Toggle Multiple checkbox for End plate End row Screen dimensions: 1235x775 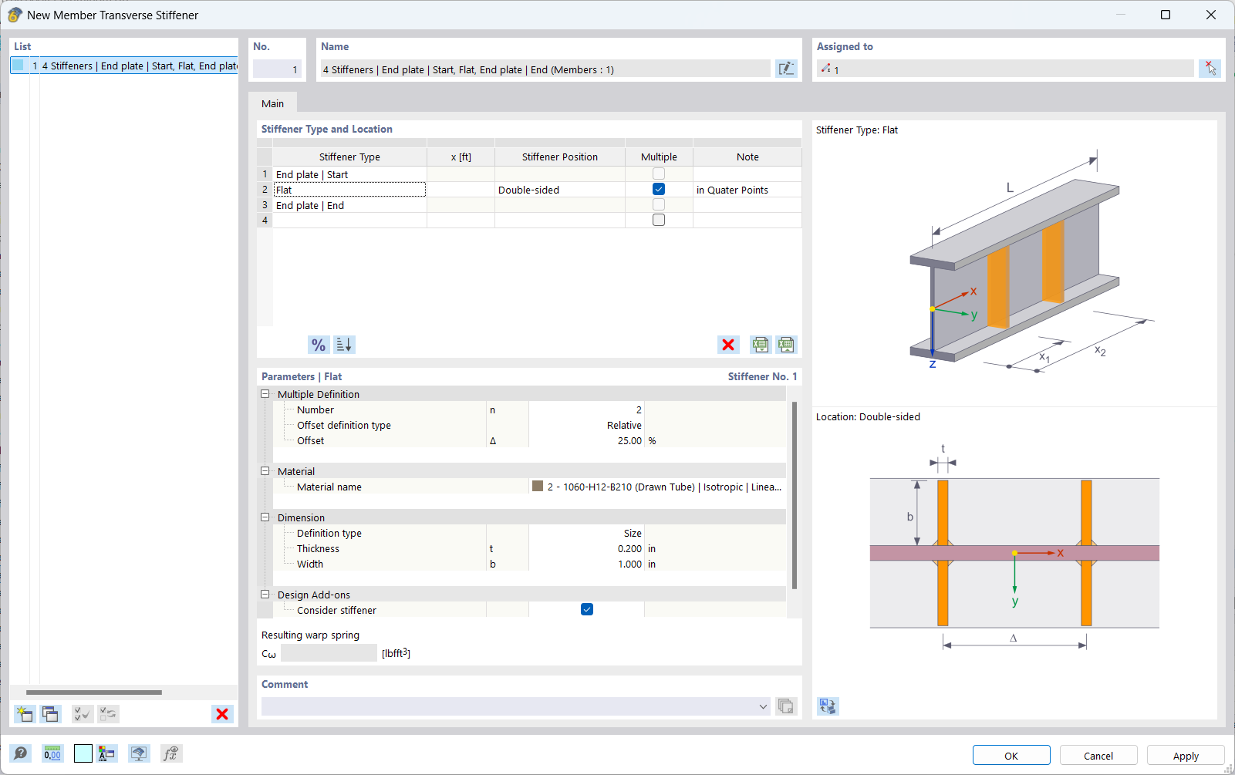tap(659, 205)
